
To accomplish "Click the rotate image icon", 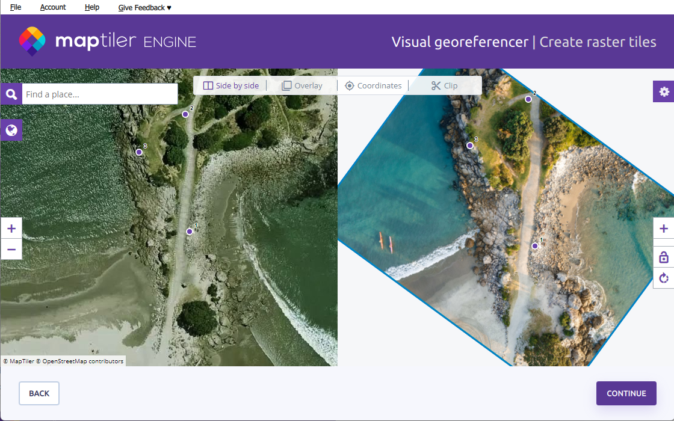I will point(664,278).
